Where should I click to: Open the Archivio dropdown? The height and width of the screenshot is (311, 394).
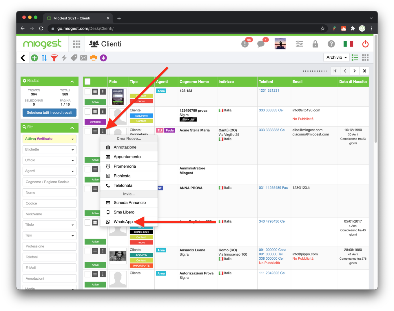[x=336, y=57]
